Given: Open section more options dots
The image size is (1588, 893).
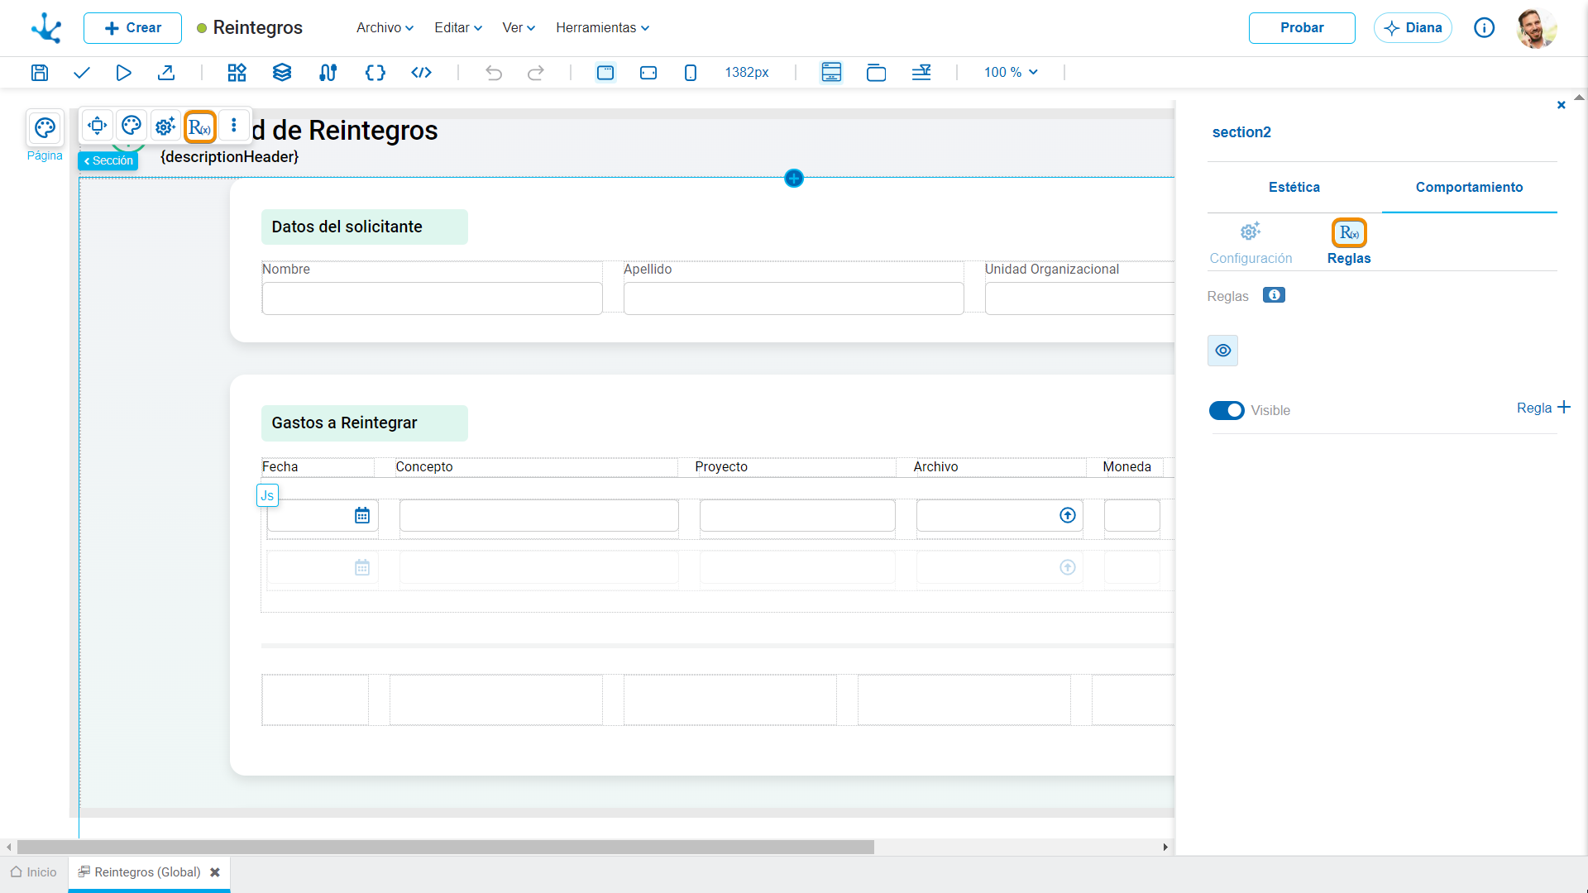Looking at the screenshot, I should tap(234, 126).
